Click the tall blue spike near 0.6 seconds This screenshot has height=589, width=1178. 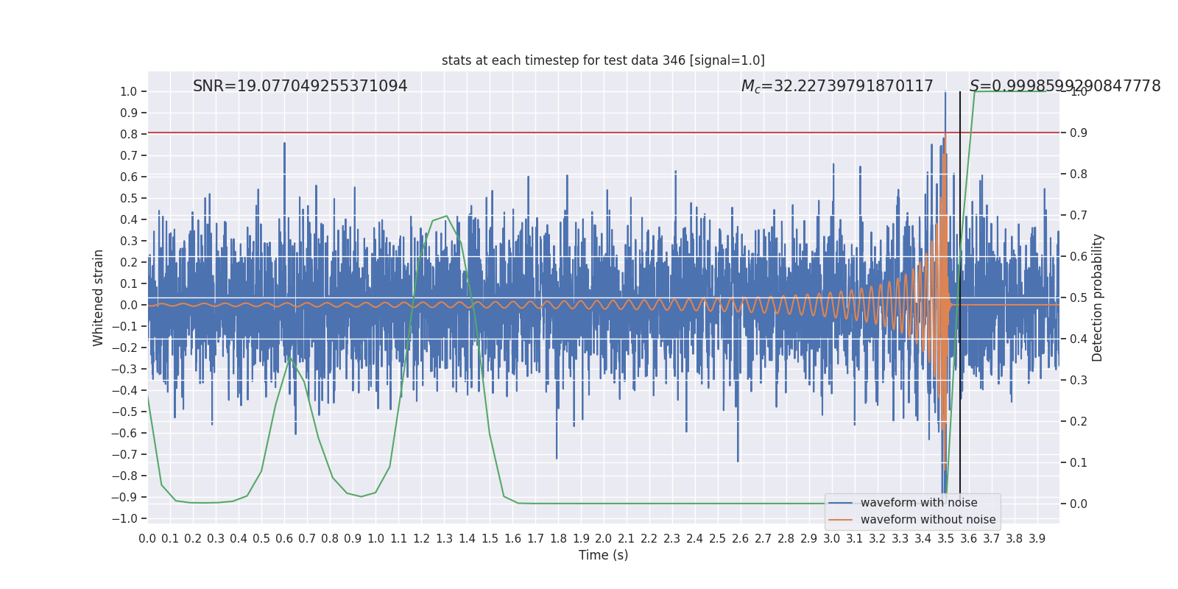[284, 147]
